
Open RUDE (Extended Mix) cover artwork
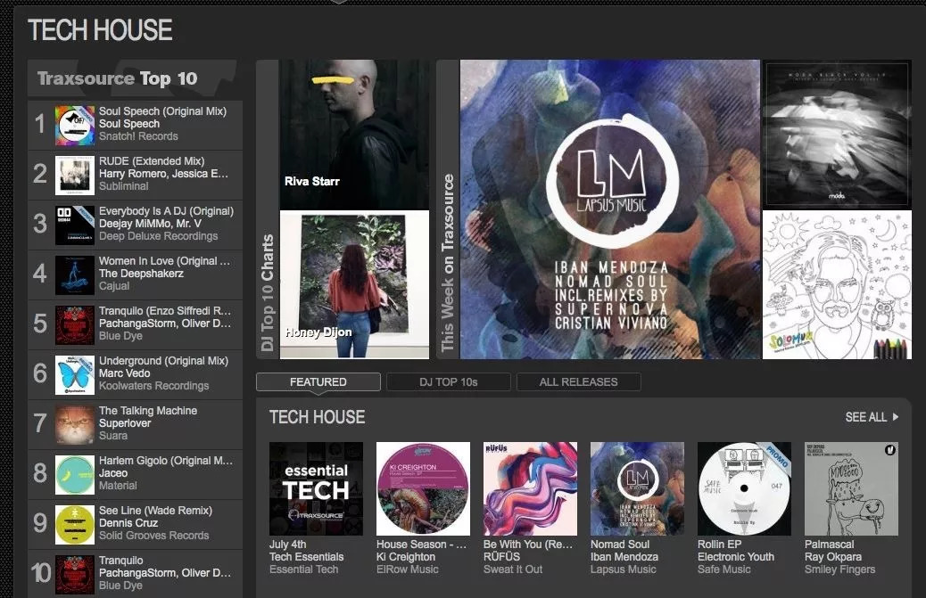pos(75,176)
